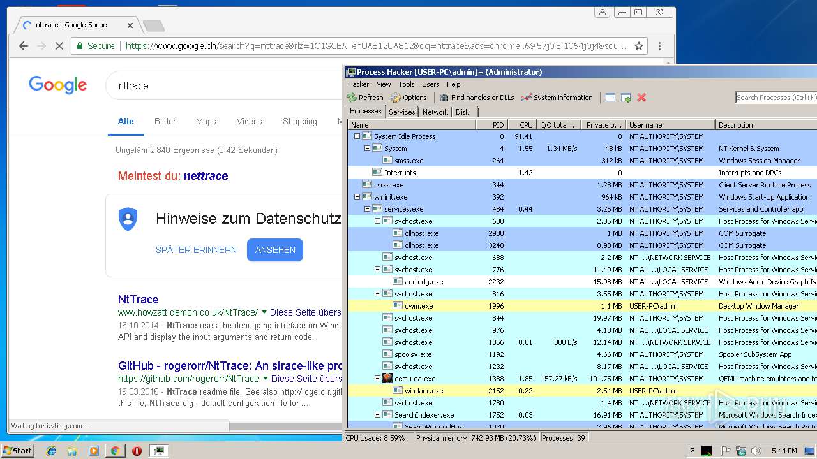Screen dimensions: 817x459
Task: Collapse the services.exe node
Action: 367,209
